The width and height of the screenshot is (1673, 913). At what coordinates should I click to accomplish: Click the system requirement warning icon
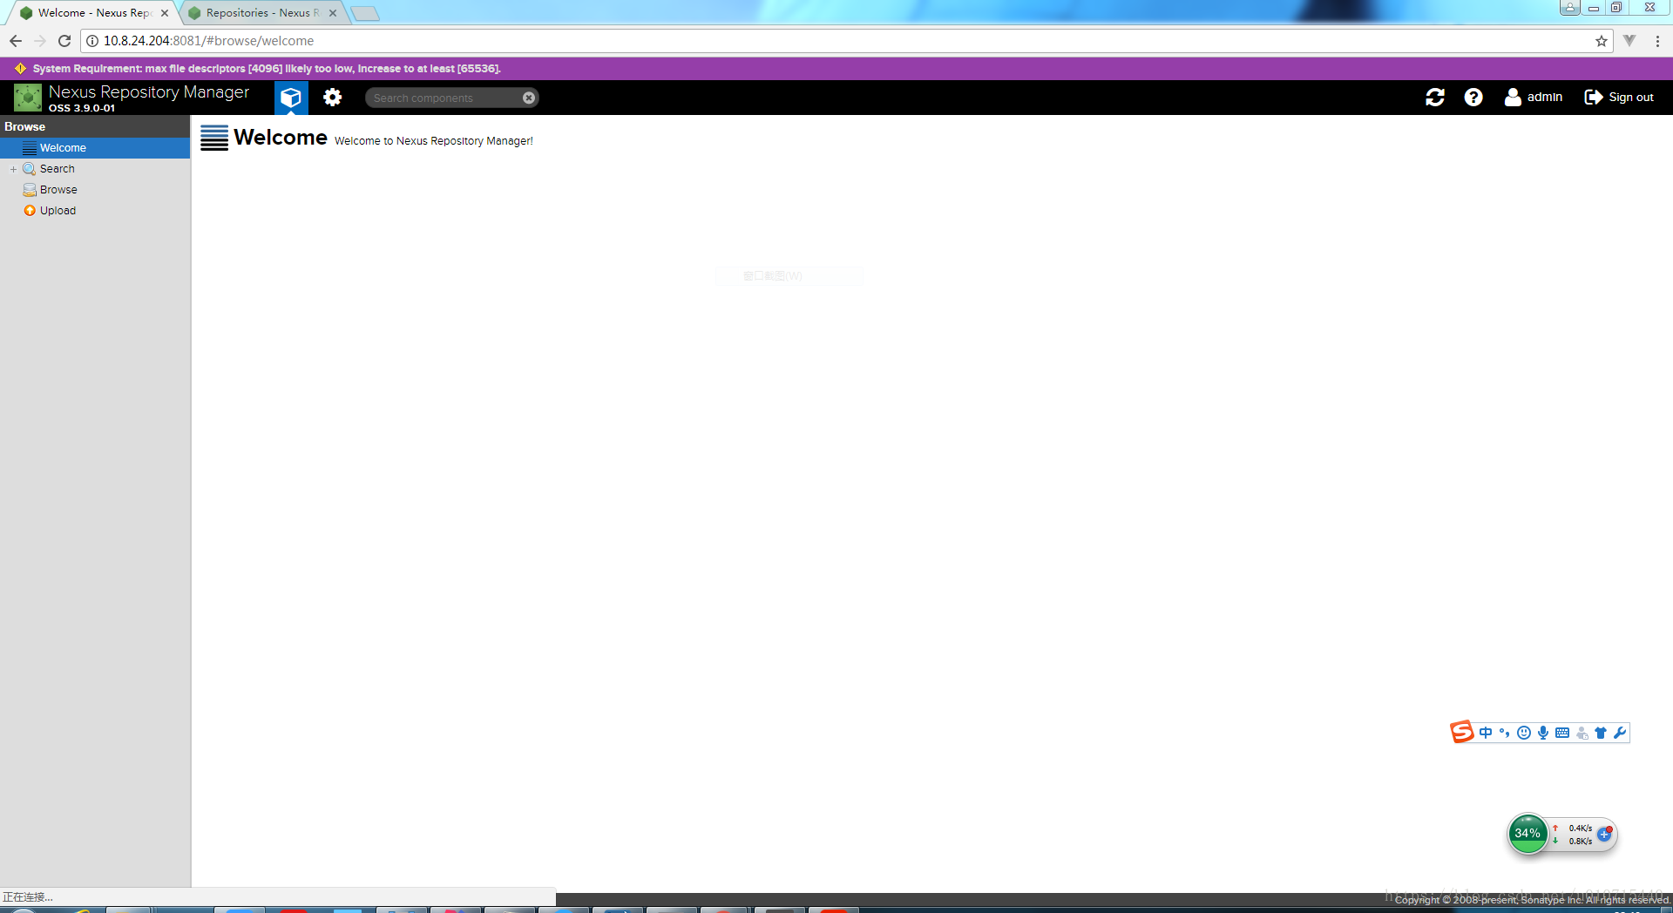tap(20, 68)
